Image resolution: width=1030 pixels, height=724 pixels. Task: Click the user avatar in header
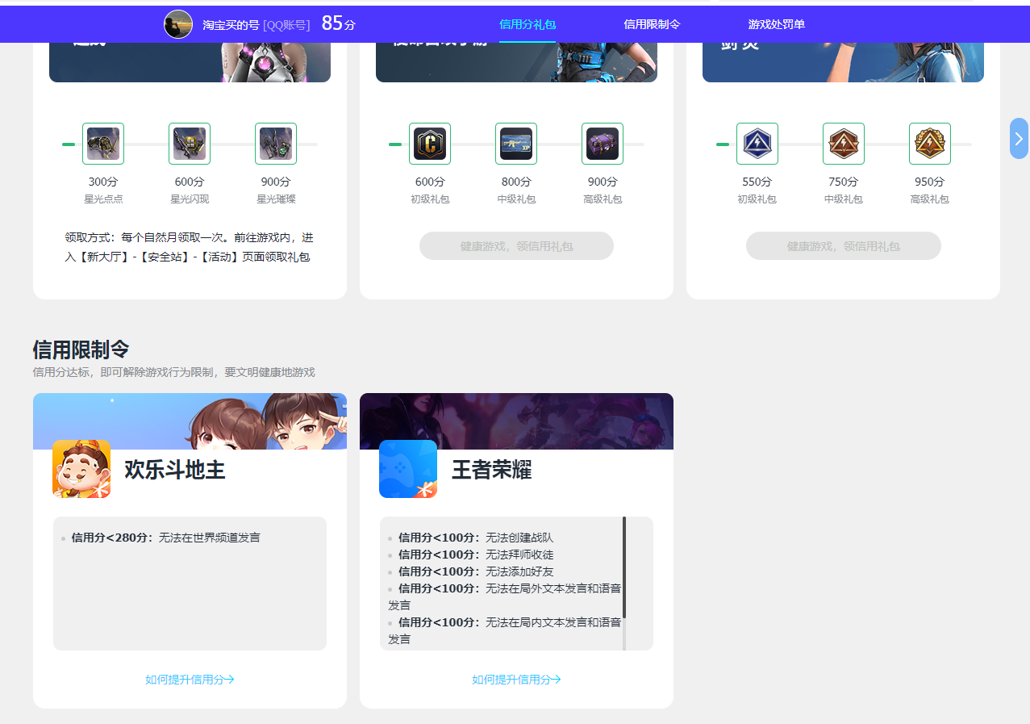tap(178, 24)
